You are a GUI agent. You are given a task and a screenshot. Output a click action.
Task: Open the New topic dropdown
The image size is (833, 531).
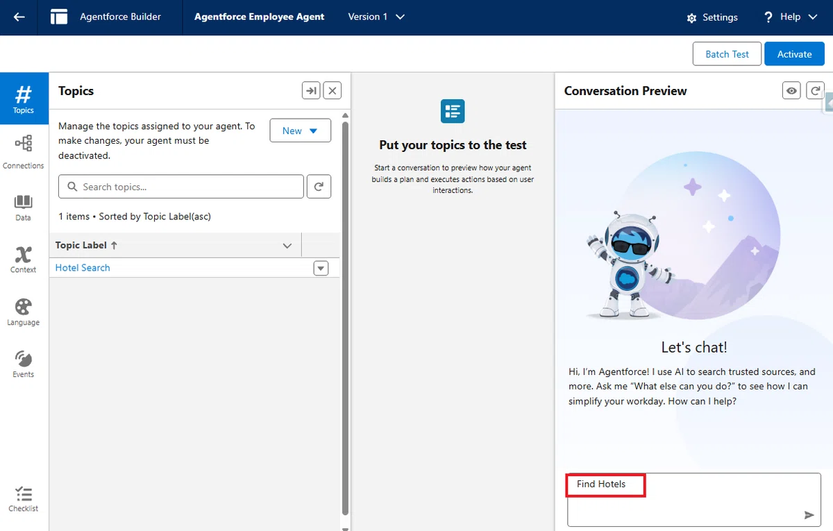click(300, 130)
